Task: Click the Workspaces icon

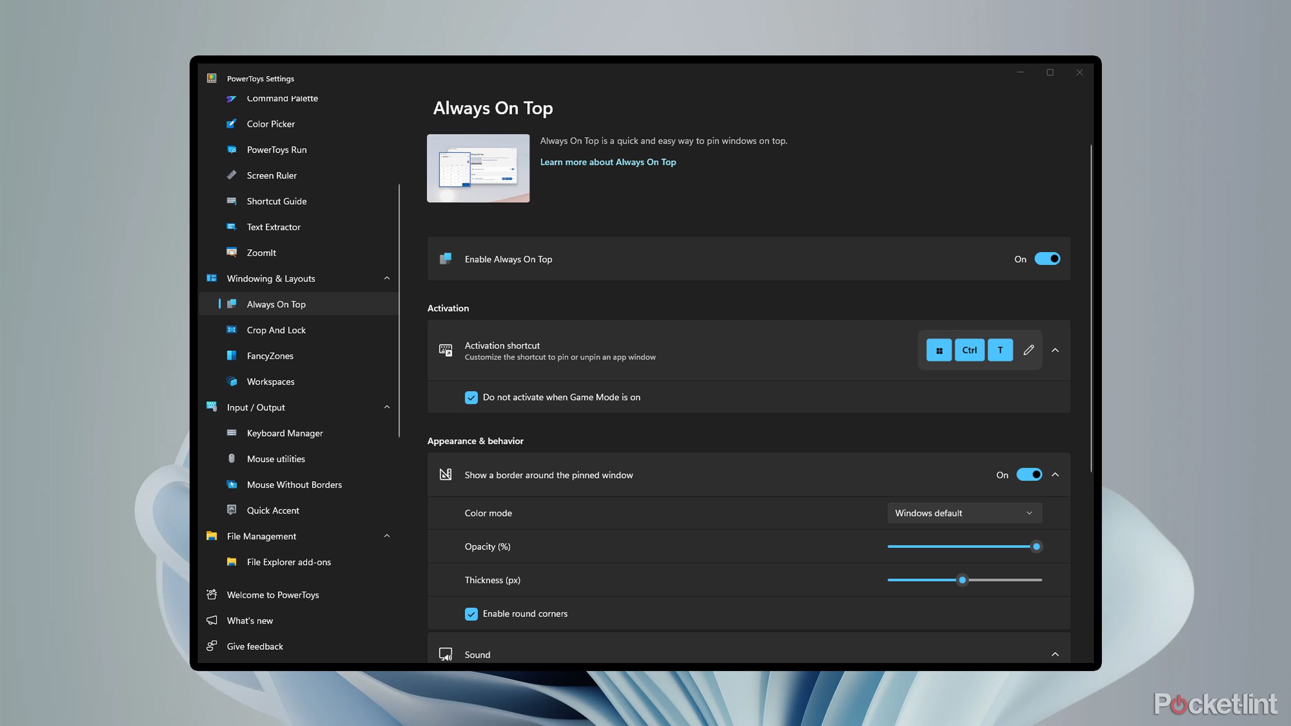Action: (x=231, y=381)
